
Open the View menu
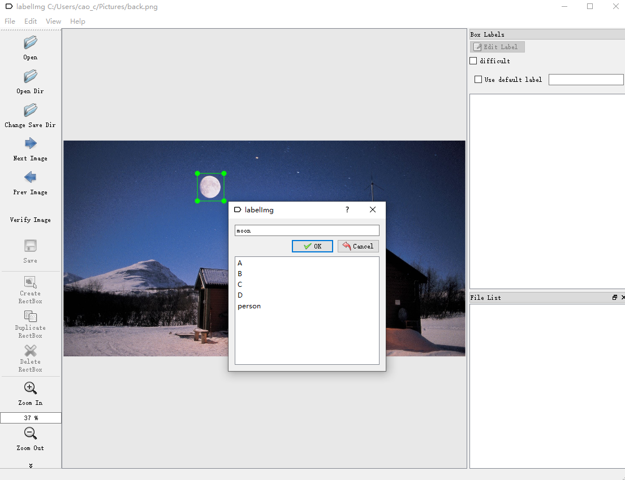53,21
